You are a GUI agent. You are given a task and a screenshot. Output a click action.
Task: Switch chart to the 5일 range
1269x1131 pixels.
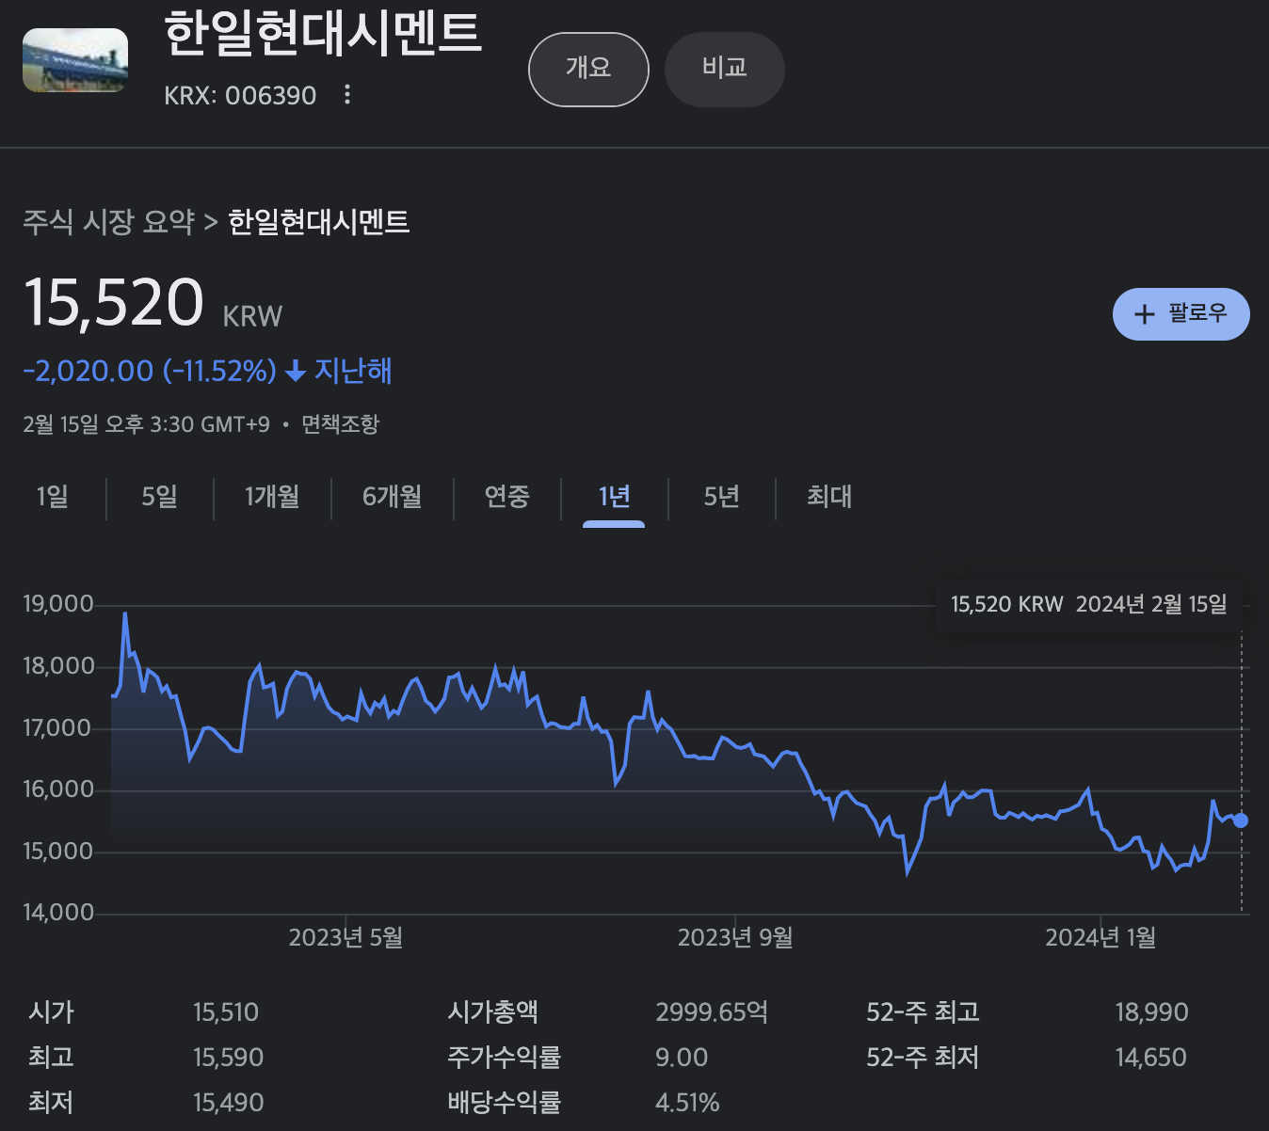pyautogui.click(x=159, y=496)
